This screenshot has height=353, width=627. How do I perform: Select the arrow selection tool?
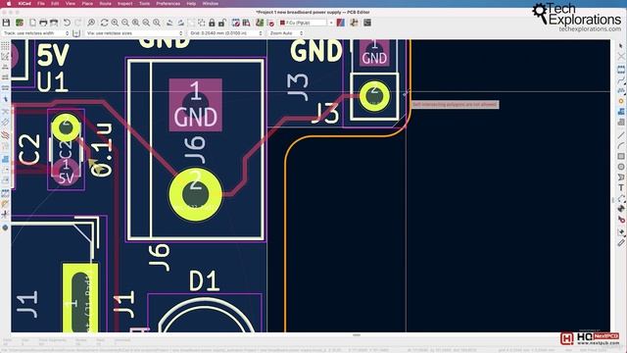[620, 46]
